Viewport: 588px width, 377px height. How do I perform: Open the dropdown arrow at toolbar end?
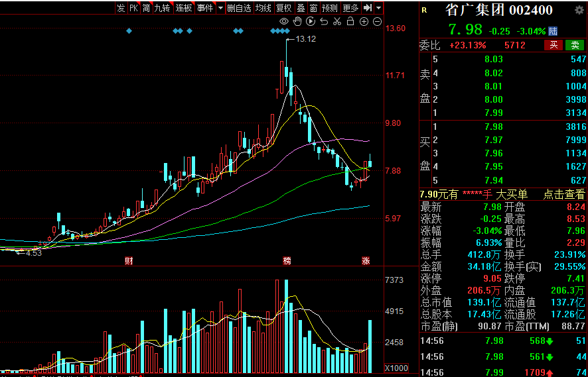[x=378, y=8]
